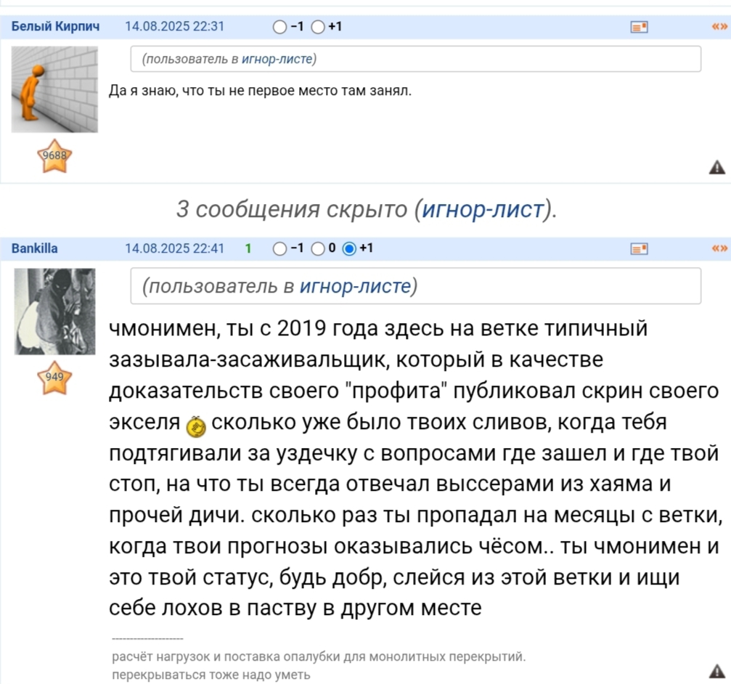Quote Bankilla post with «» icon

pyautogui.click(x=719, y=248)
